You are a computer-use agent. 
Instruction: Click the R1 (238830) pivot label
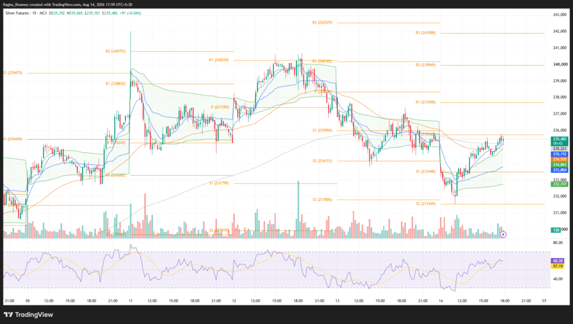click(x=115, y=84)
